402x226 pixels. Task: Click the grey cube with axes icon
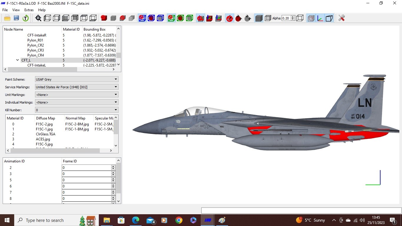click(x=218, y=18)
